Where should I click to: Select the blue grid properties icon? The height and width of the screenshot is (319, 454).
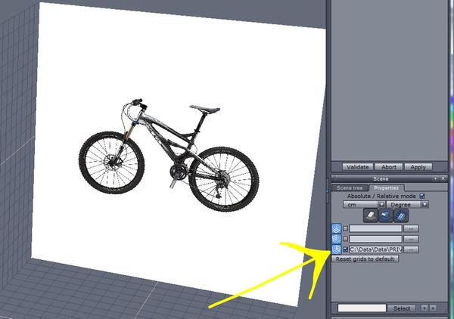[x=401, y=215]
